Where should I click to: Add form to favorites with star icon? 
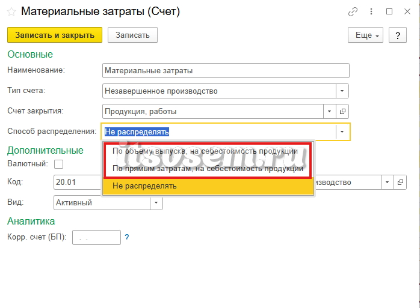(x=11, y=12)
